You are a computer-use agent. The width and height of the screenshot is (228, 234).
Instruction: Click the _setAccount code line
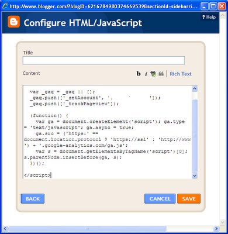pyautogui.click(x=95, y=98)
